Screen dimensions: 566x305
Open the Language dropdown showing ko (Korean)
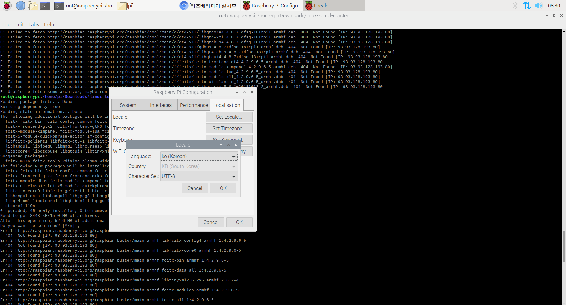tap(199, 156)
